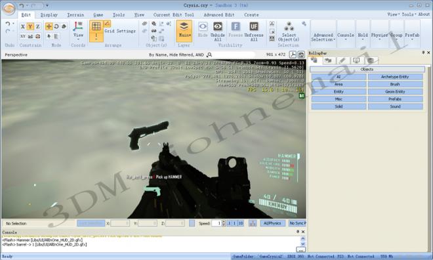Screen dimensions: 433x260
Task: Open the Game ribbon tab
Action: click(98, 15)
